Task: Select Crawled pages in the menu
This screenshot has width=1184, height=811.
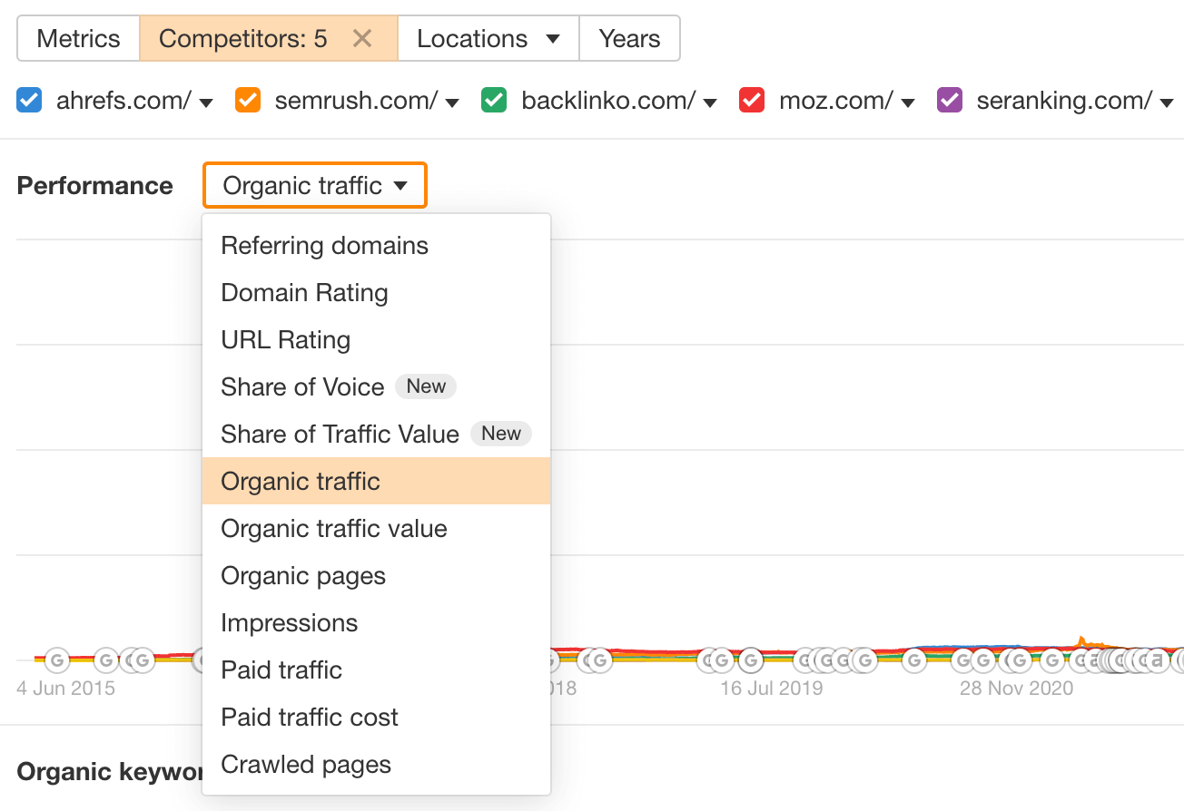Action: tap(376, 765)
